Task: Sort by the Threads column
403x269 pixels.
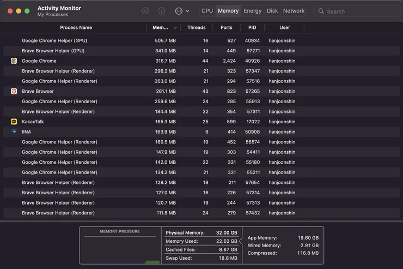Action: [x=197, y=27]
